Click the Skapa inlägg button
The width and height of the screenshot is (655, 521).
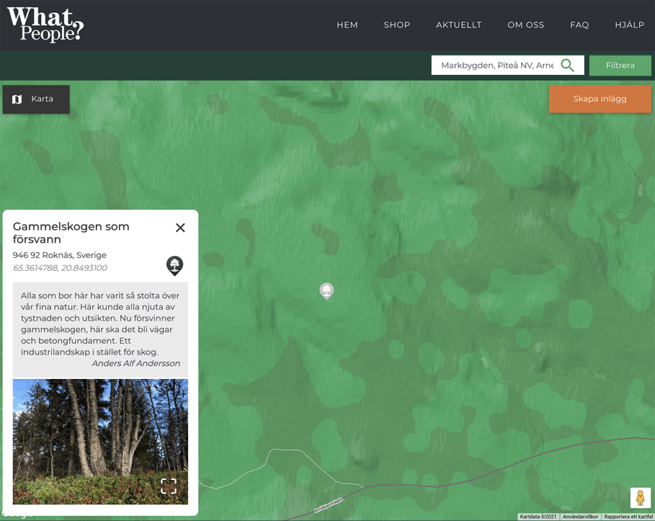coord(599,99)
